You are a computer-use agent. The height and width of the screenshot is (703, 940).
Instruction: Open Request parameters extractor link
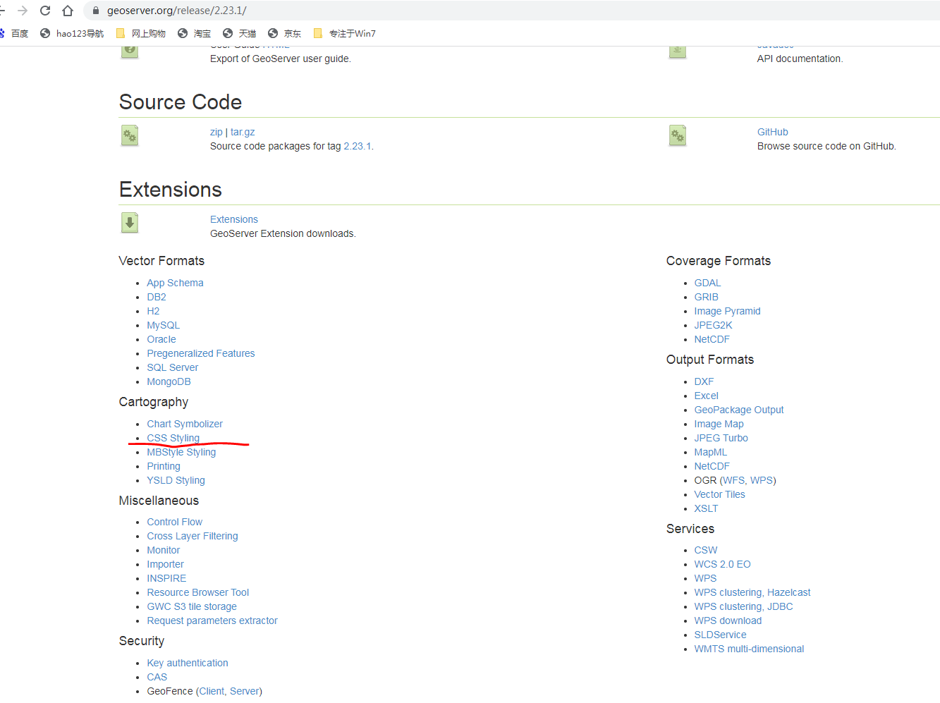tap(212, 621)
